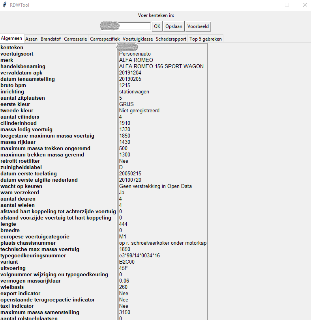Switch to the Assen tab
The height and width of the screenshot is (320, 311).
click(x=31, y=39)
